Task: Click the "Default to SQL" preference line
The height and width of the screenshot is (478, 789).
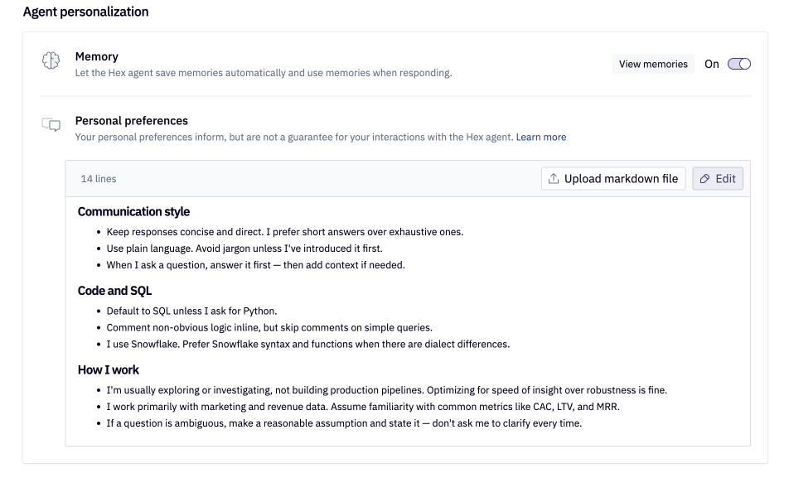Action: tap(191, 311)
